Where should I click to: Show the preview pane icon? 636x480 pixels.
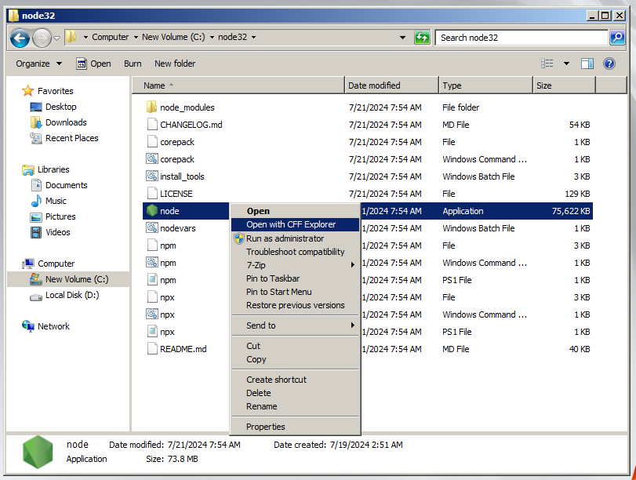click(587, 64)
